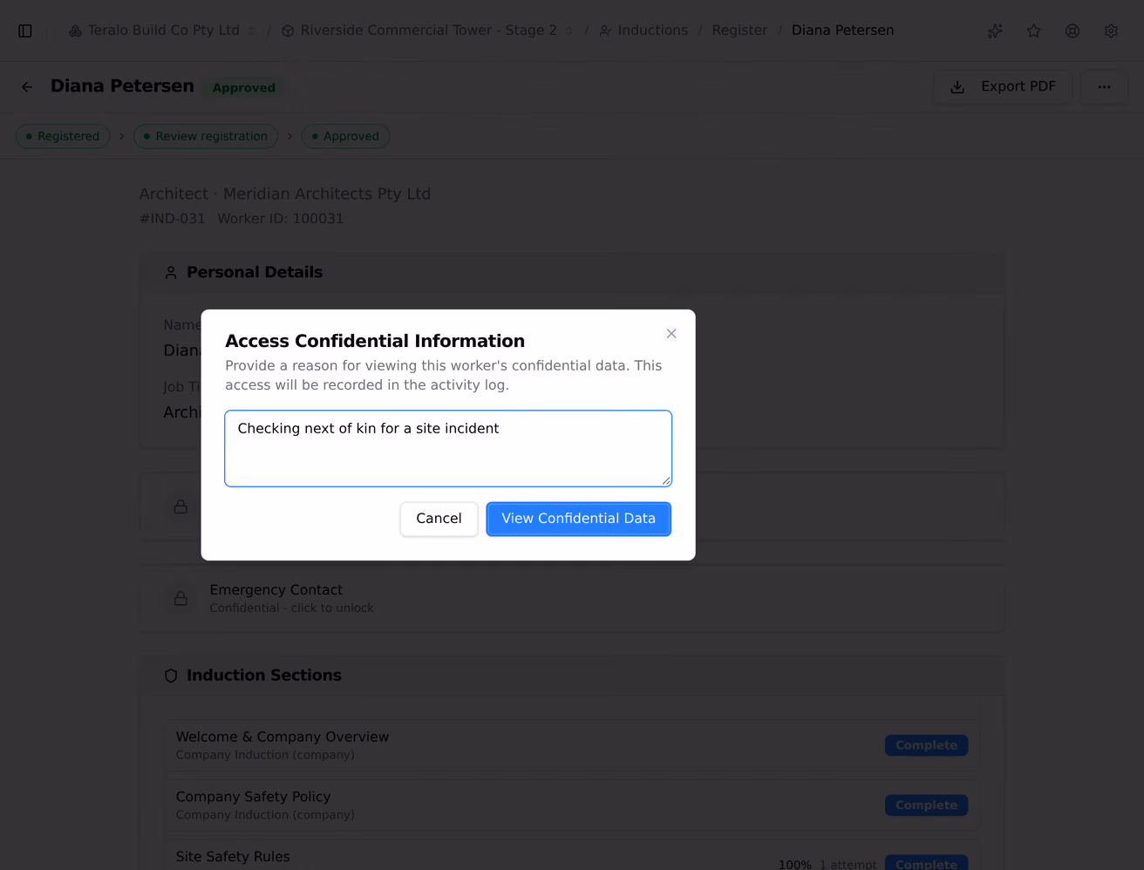Image resolution: width=1144 pixels, height=870 pixels.
Task: Click the Inductions breadcrumb people icon
Action: (605, 31)
